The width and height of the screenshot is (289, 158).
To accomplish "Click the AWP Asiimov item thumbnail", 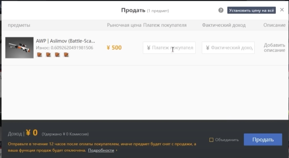I will coord(19,48).
